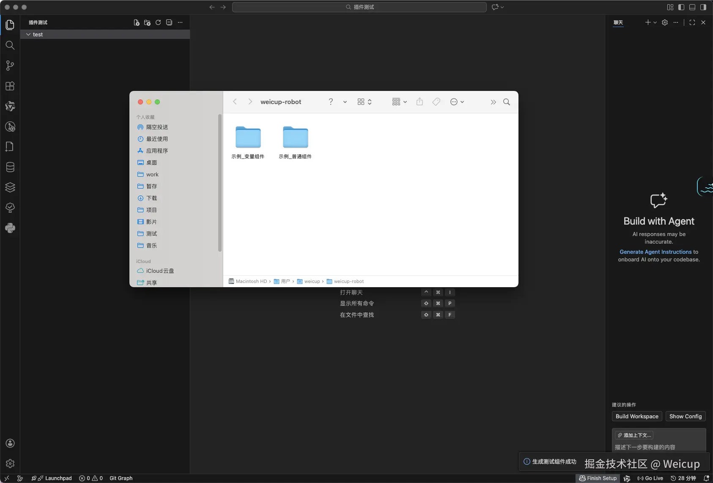The image size is (713, 483).
Task: Select 示例_普通组件 folder
Action: tap(295, 143)
